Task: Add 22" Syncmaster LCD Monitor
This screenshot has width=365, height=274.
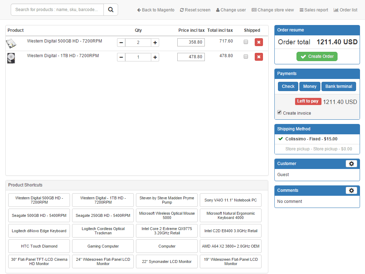Action: click(x=167, y=261)
